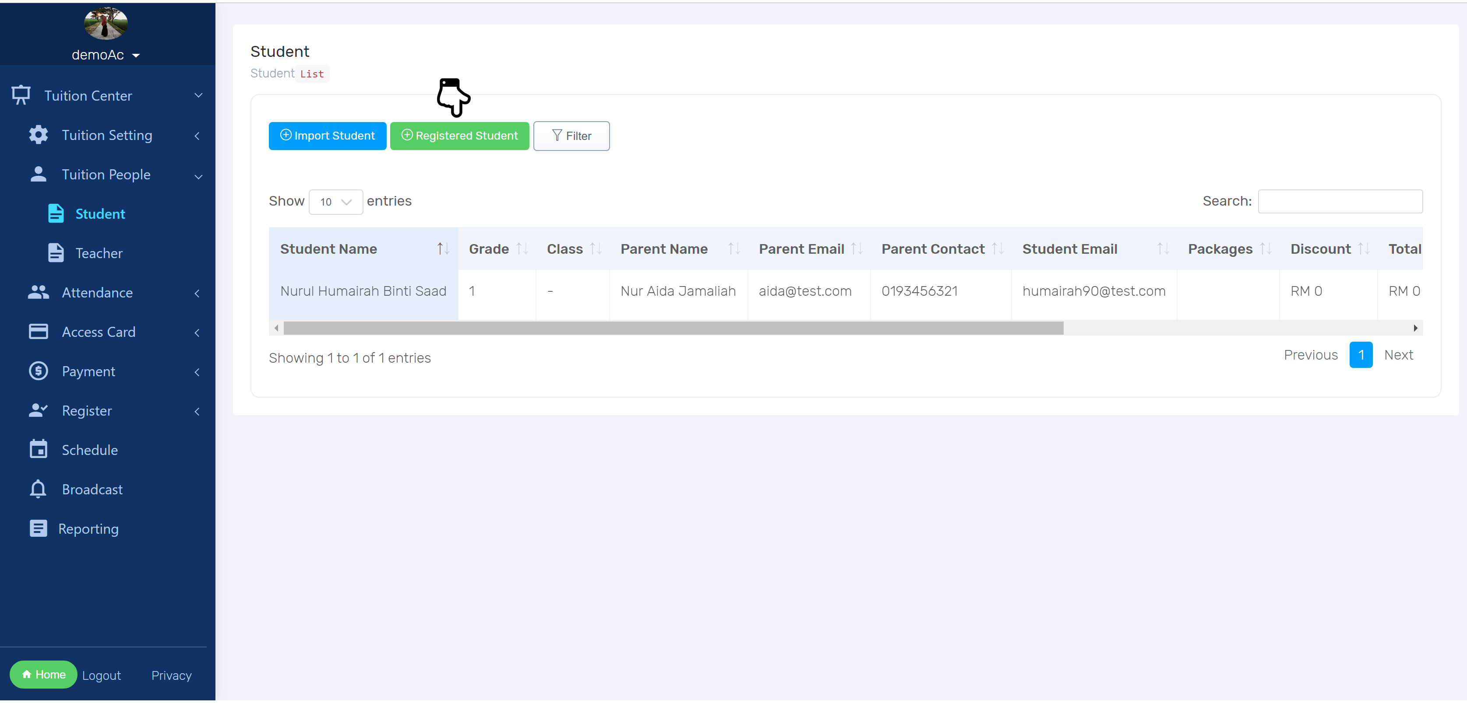Click the Registered Student button

pyautogui.click(x=459, y=135)
